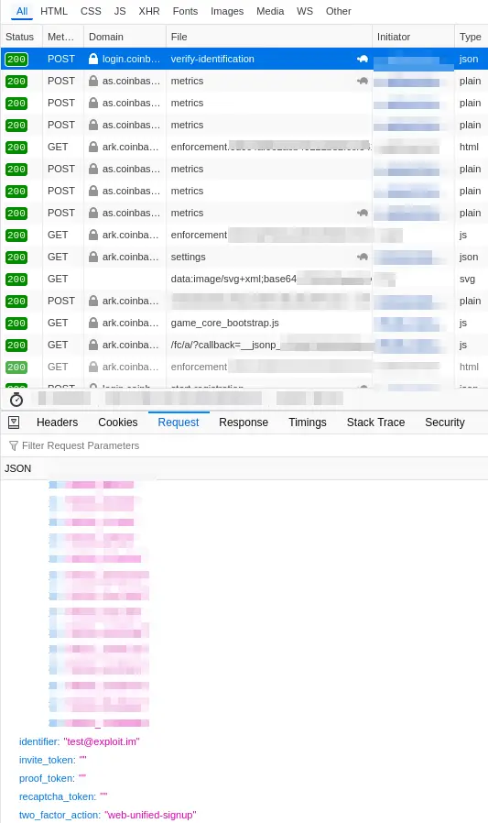Click the two_factor_action "web-unified-signup" parameter
The width and height of the screenshot is (488, 823).
point(108,815)
